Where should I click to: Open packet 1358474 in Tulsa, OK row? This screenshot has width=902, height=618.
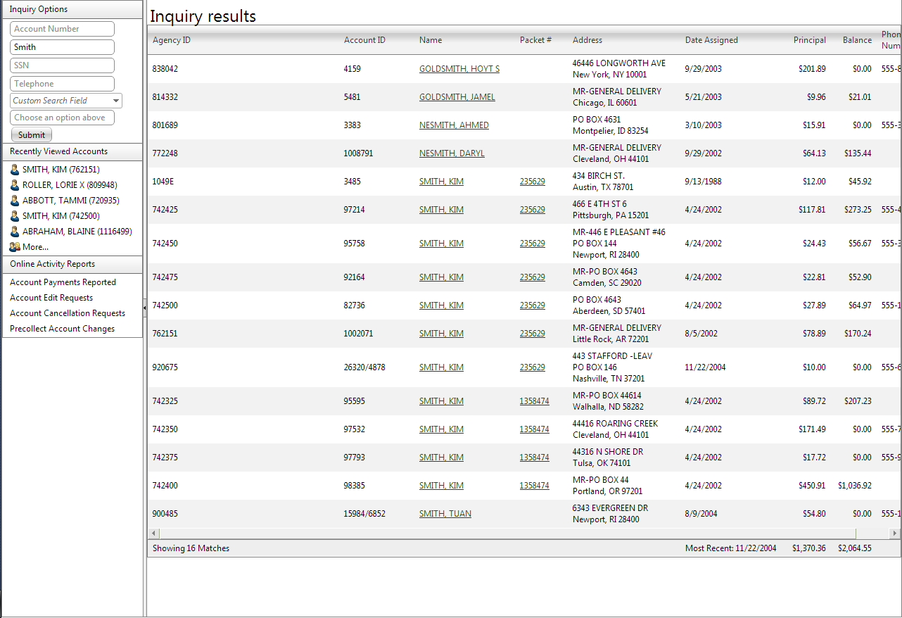[535, 458]
